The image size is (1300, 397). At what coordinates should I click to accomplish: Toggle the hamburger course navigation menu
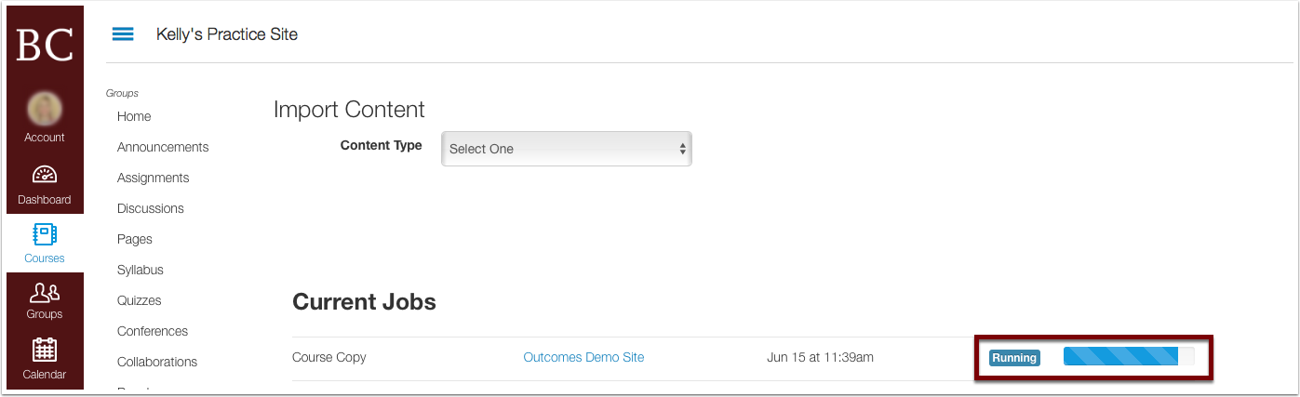point(123,34)
